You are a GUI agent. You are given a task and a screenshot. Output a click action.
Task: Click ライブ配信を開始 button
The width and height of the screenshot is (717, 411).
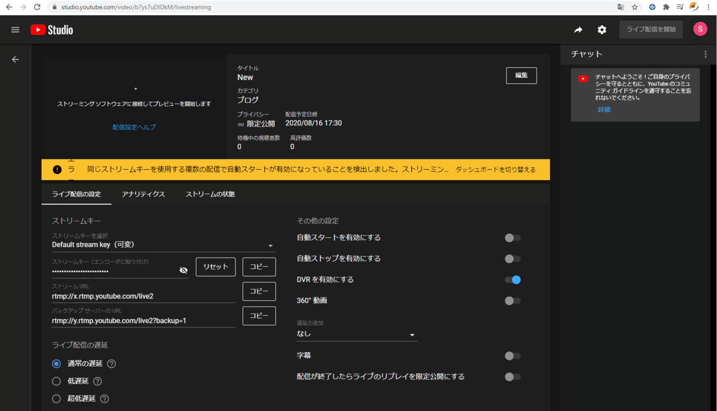651,30
